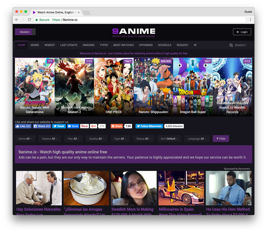
Task: Click the Messenger Send button
Action: click(73, 126)
